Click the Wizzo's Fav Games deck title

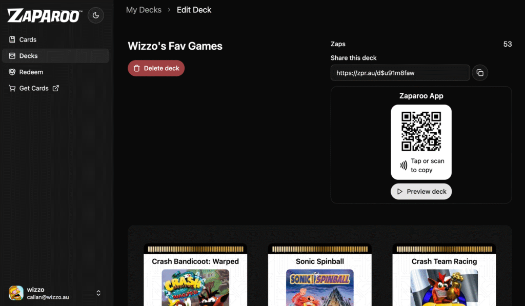point(175,46)
